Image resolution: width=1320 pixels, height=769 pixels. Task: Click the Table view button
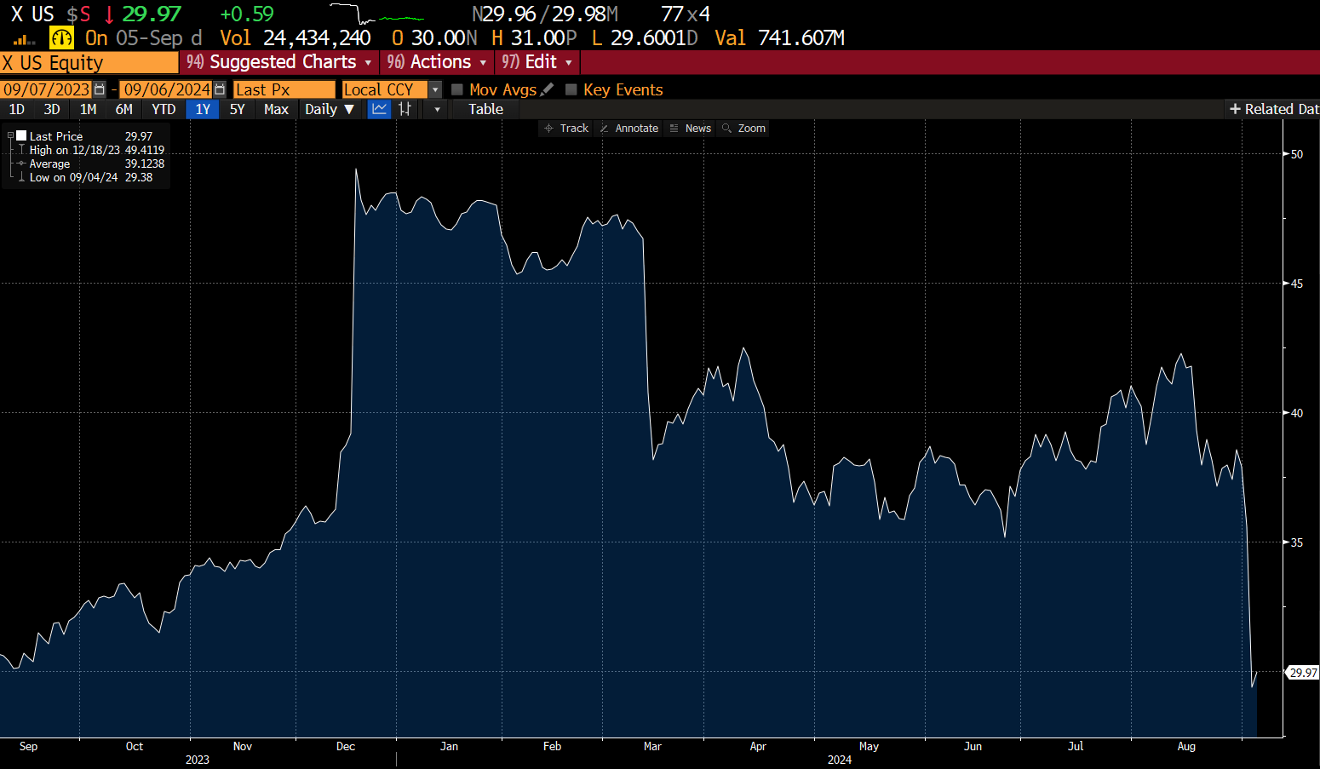(x=485, y=109)
